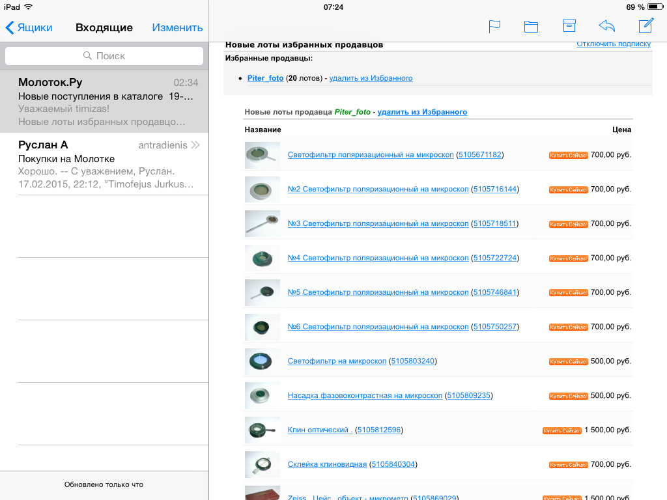Screen dimensions: 667x500
Task: Go back to Ящики mailboxes
Action: 29,27
